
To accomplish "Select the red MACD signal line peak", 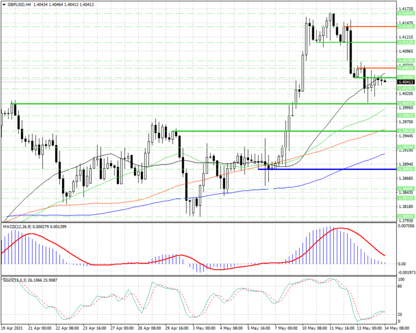I will (x=340, y=228).
